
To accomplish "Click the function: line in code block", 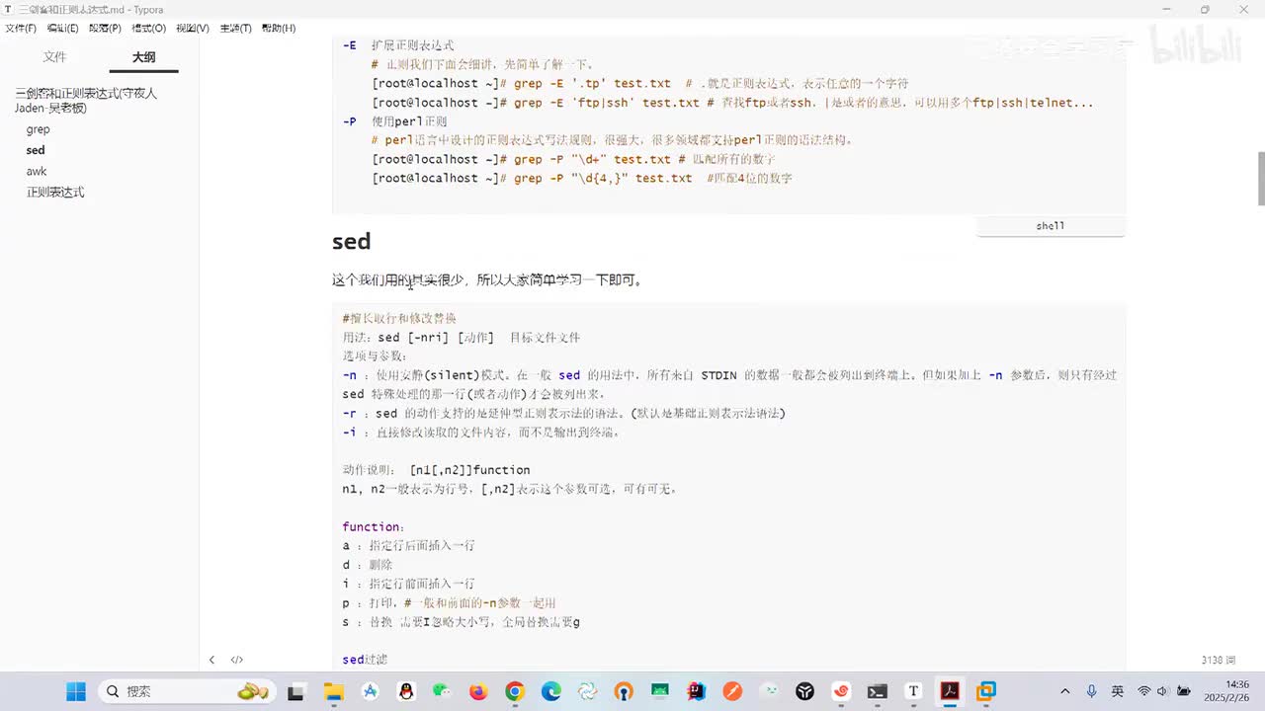I will 374,526.
